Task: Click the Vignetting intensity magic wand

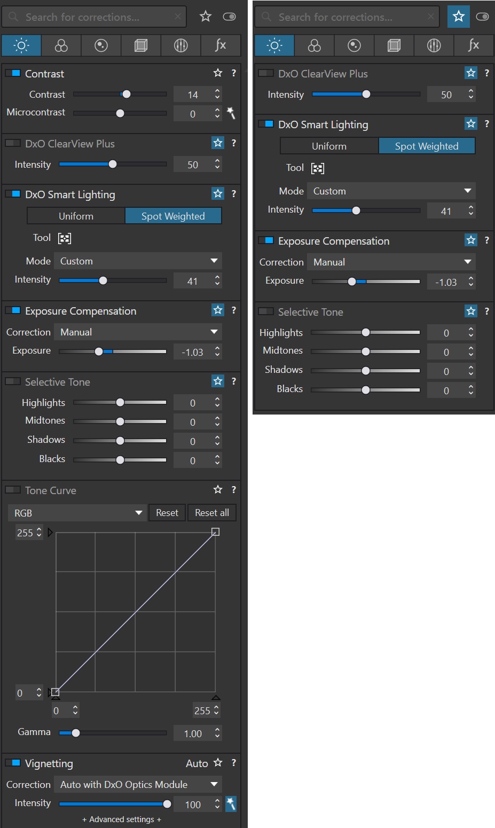Action: pos(231,804)
